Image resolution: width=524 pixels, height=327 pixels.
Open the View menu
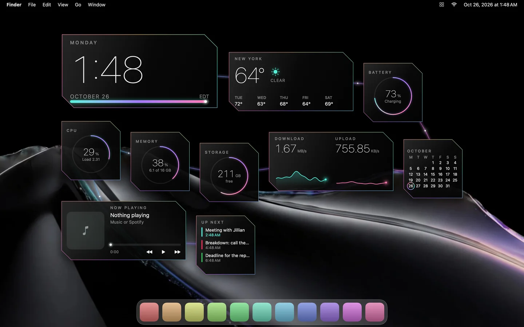click(63, 5)
